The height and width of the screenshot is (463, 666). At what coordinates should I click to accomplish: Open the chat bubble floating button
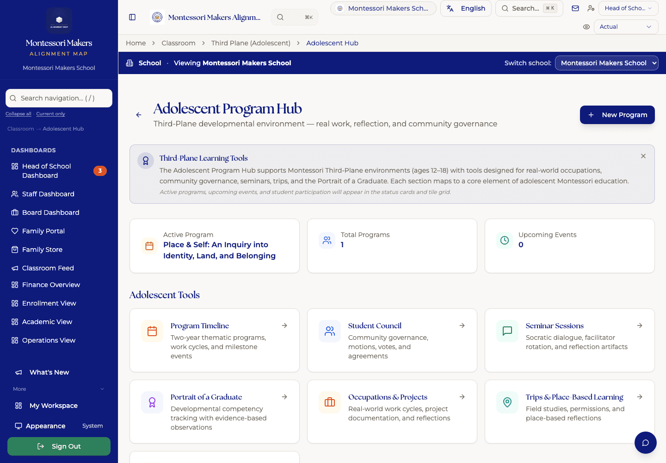coord(646,443)
